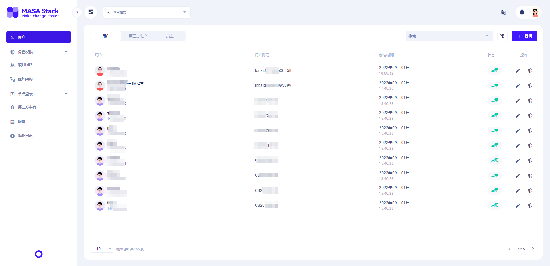The height and width of the screenshot is (266, 550).
Task: Switch to the 员工 tab
Action: 170,36
